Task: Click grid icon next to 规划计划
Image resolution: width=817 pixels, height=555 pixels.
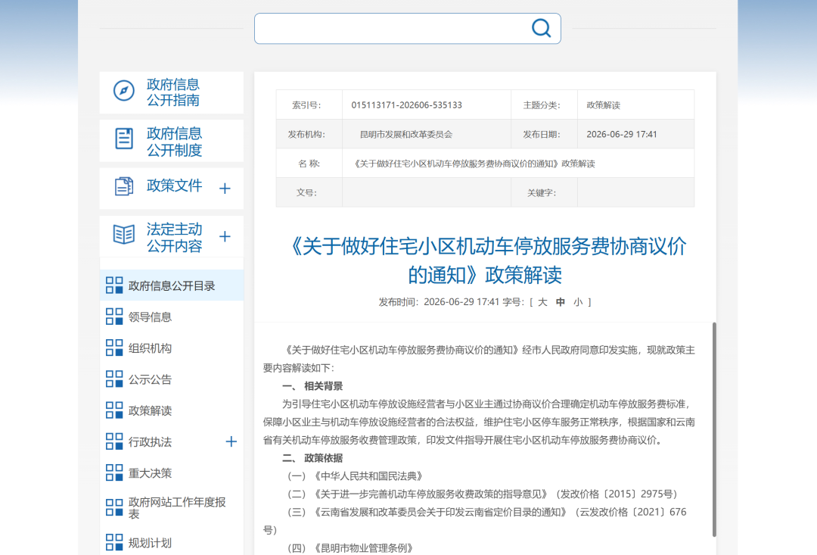Action: pos(114,542)
